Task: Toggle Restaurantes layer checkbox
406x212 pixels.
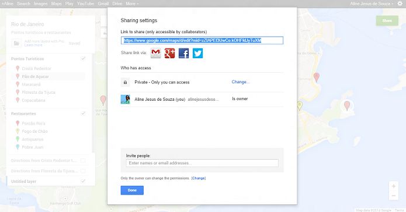Action: (x=83, y=114)
